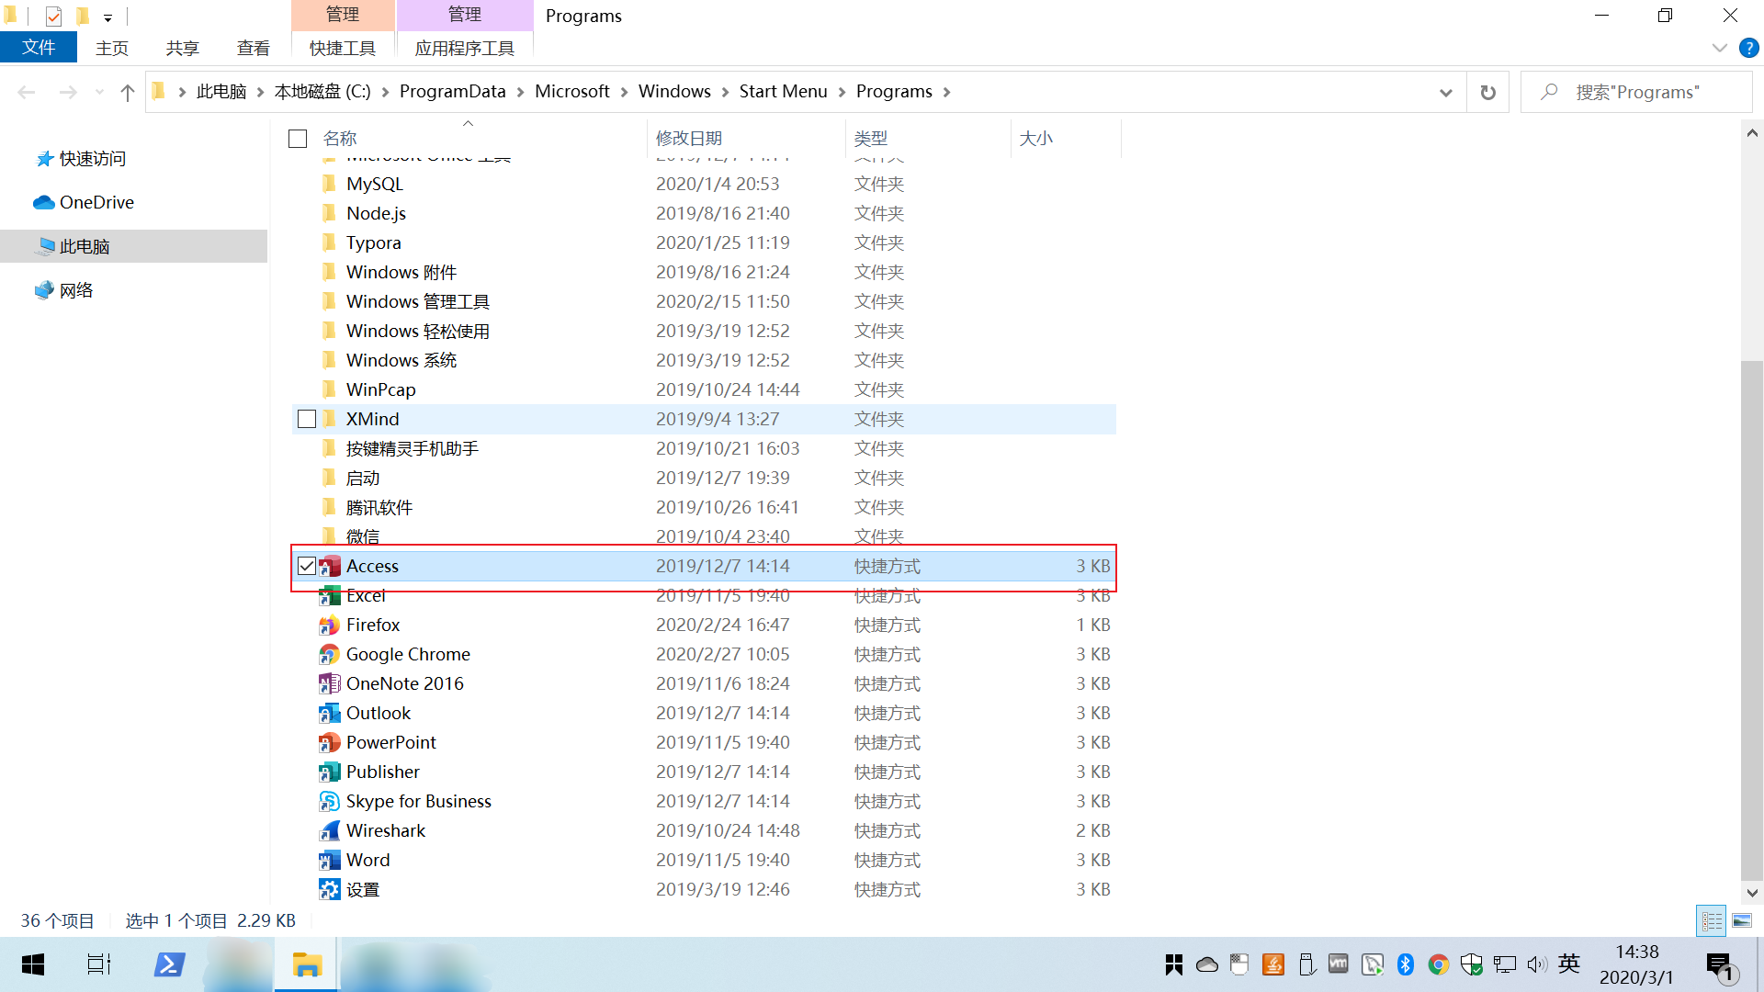This screenshot has width=1764, height=992.
Task: Click the 设置 gear shortcut icon
Action: coord(330,890)
